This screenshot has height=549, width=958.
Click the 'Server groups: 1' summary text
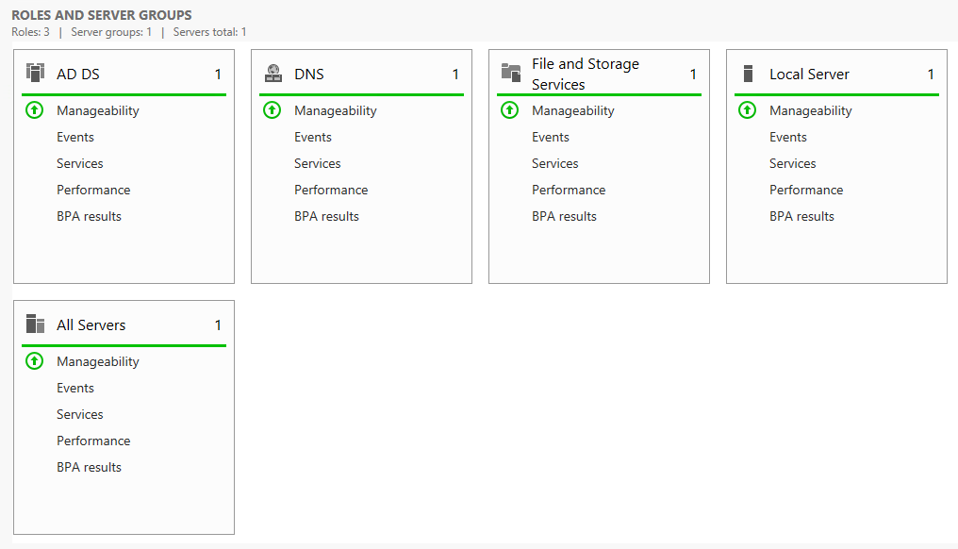pyautogui.click(x=111, y=32)
